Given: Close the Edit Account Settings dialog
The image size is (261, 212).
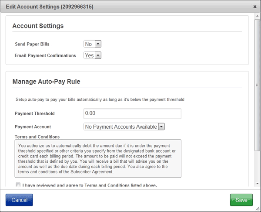Looking at the screenshot, I should tap(254, 7).
